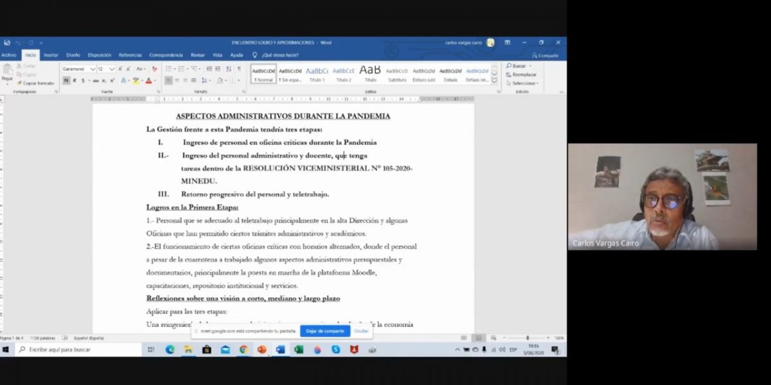Apply the Título 2 style
Image resolution: width=771 pixels, height=385 pixels.
click(x=344, y=74)
